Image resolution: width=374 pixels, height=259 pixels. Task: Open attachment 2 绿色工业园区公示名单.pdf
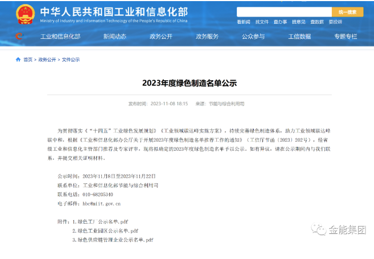pyautogui.click(x=105, y=231)
